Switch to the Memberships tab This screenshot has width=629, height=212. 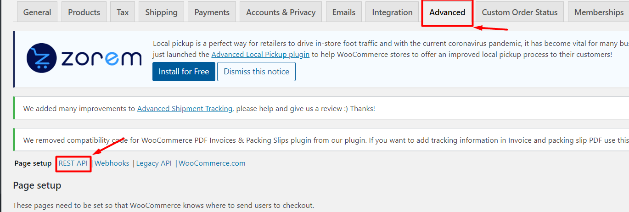coord(599,12)
